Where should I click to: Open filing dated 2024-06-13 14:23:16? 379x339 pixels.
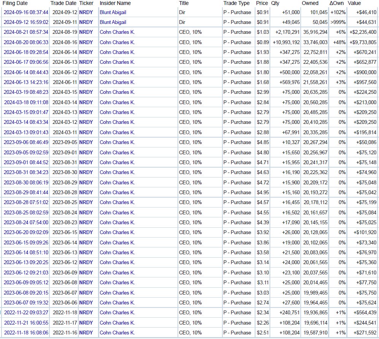click(26, 82)
